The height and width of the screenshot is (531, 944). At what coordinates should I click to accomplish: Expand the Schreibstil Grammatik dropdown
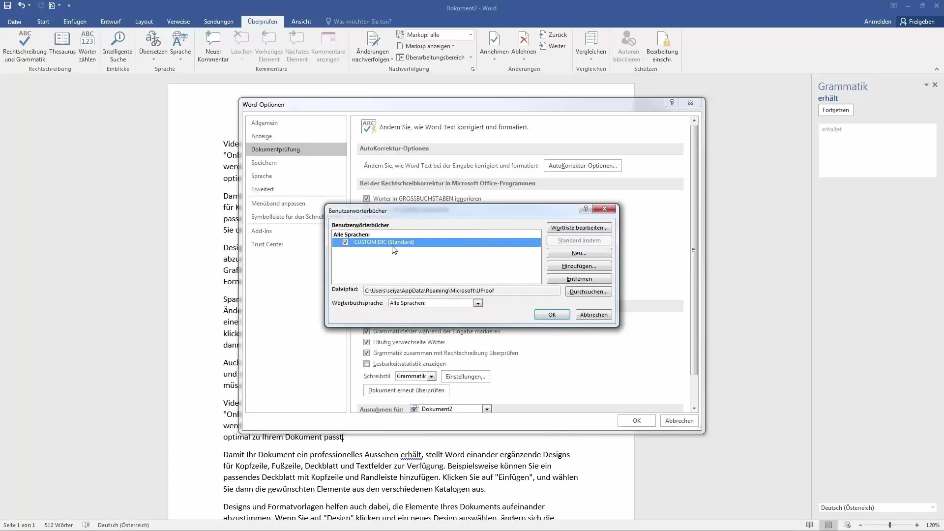(x=431, y=377)
